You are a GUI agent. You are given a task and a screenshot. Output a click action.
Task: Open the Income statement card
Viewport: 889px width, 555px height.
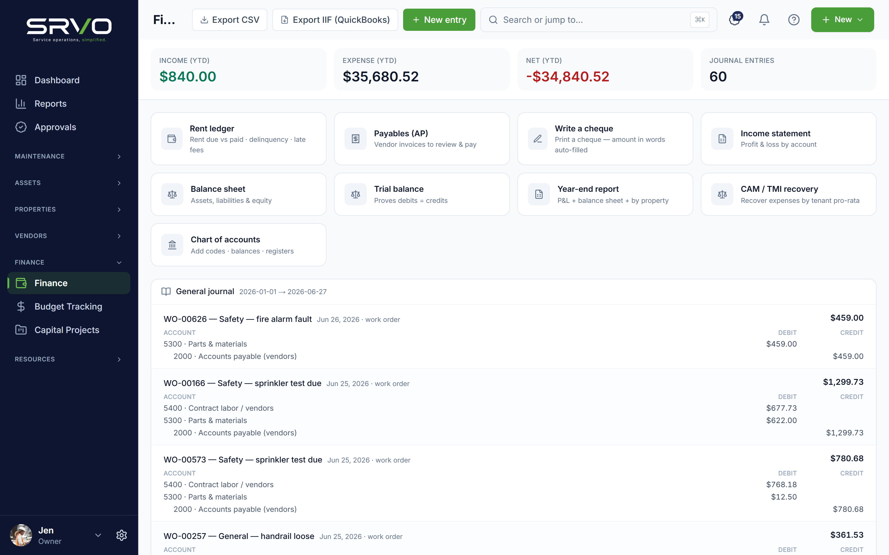(x=788, y=139)
